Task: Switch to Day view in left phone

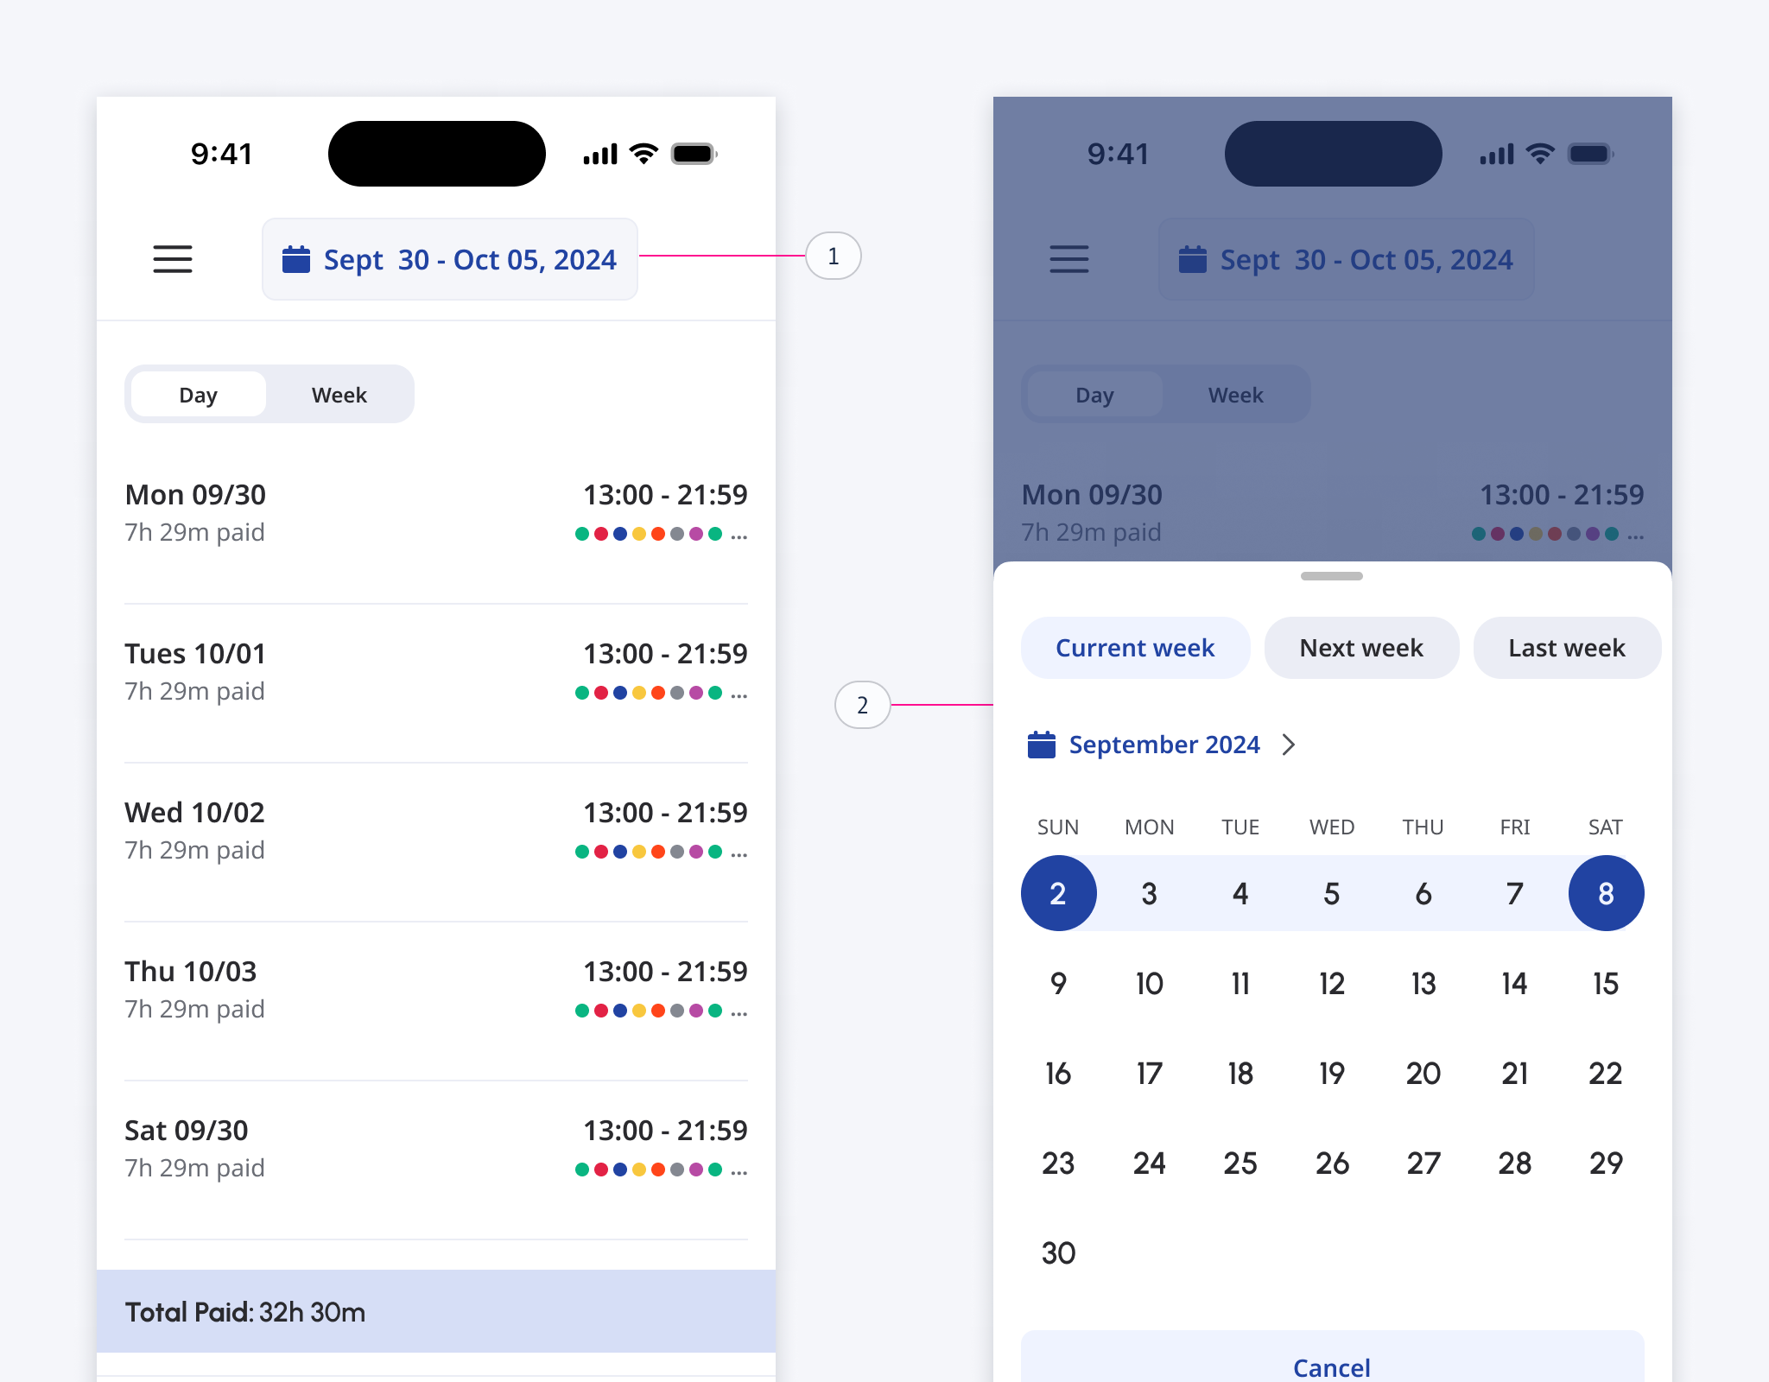Action: (x=199, y=395)
